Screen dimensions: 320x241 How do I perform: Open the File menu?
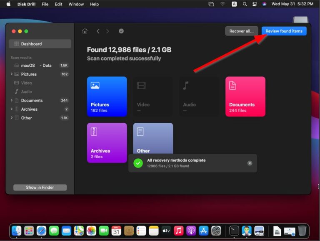45,4
